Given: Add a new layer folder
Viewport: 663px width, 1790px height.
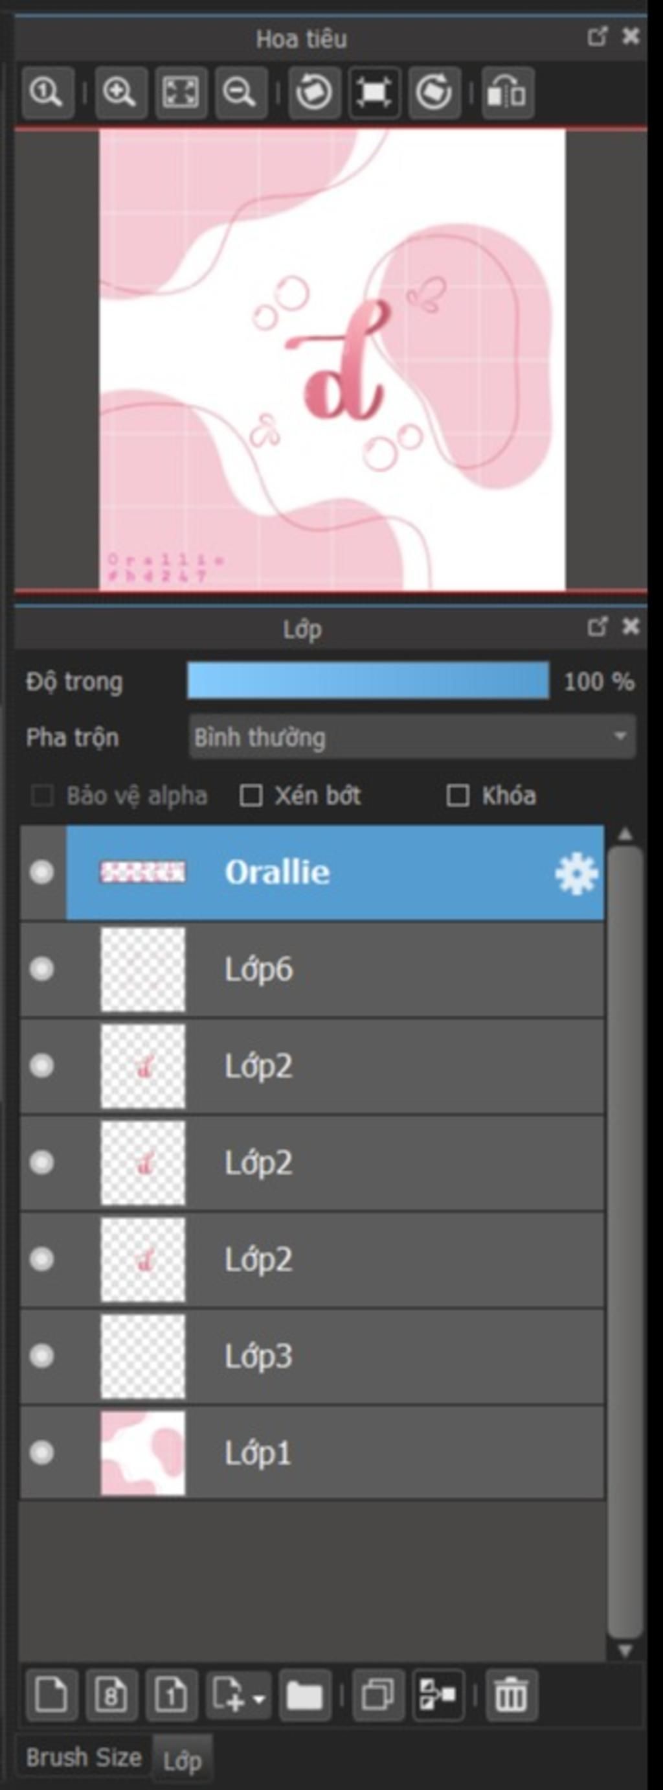Looking at the screenshot, I should click(305, 1695).
